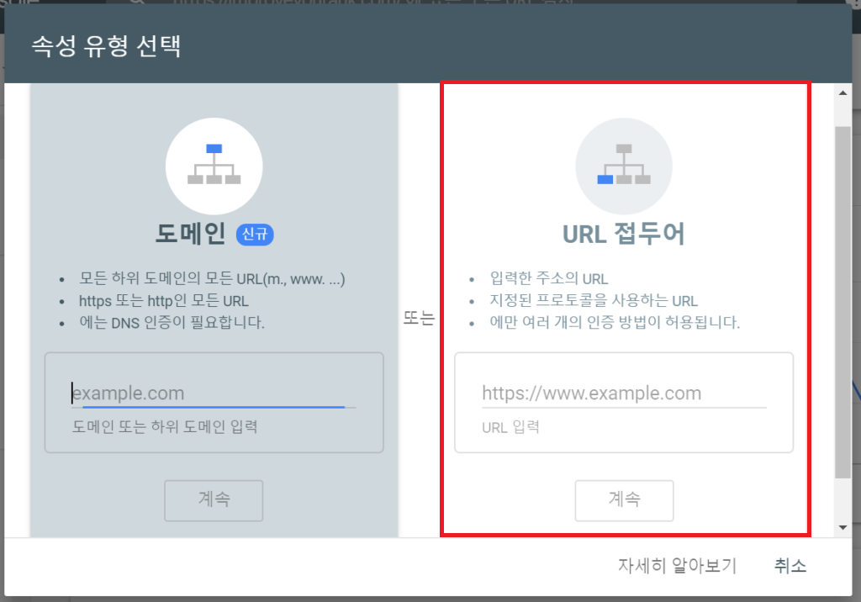Viewport: 861px width, 602px height.
Task: Click the scrollbar down arrow
Action: click(843, 527)
